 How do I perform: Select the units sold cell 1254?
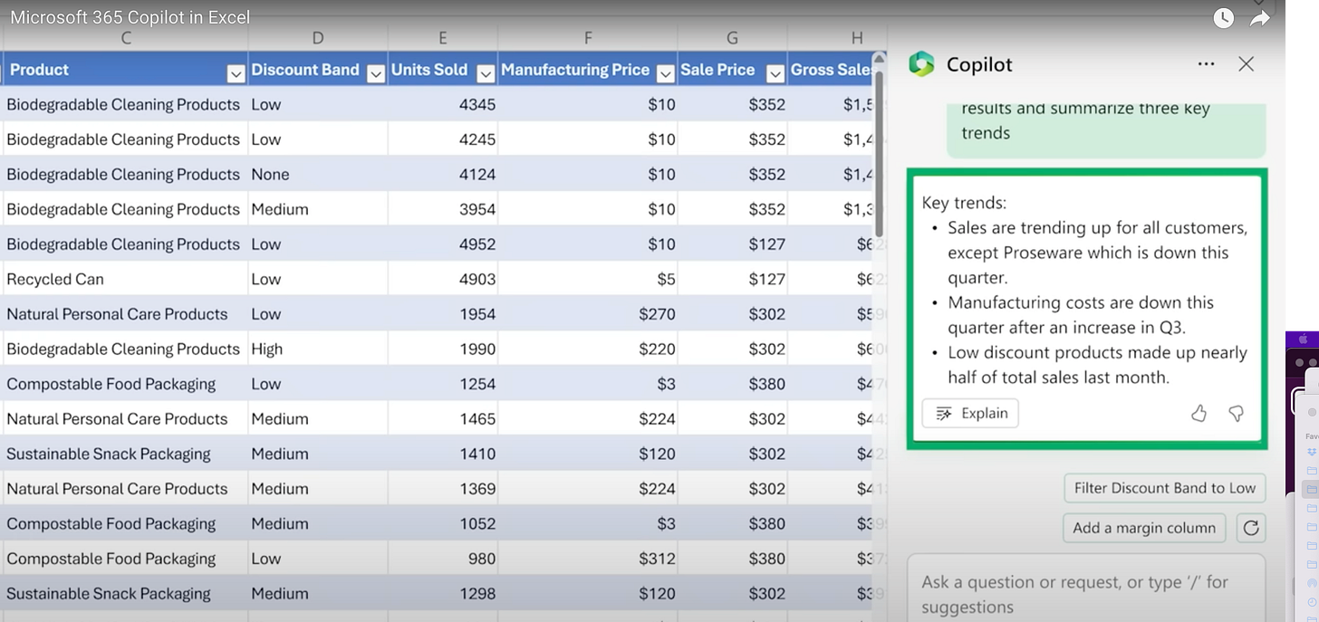443,384
